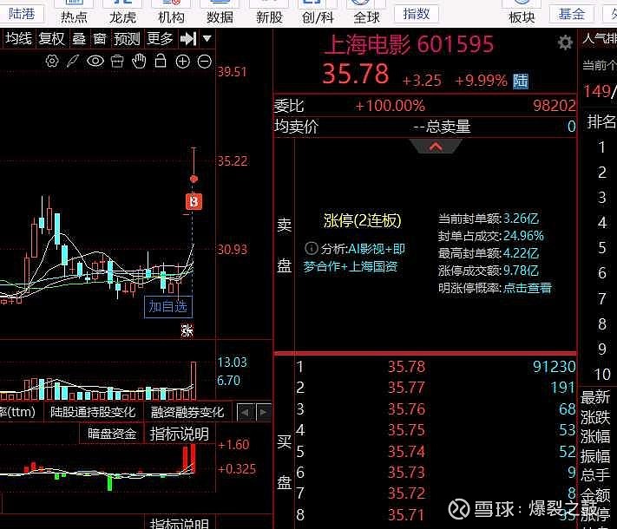Zoom out with the minus circle icon

[205, 62]
